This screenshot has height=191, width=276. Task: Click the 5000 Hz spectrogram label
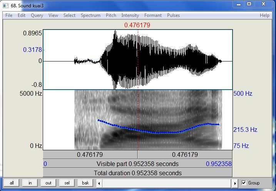coord(31,93)
